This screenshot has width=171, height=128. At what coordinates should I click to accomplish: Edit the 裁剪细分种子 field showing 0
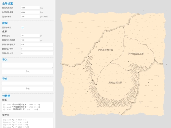point(37,53)
